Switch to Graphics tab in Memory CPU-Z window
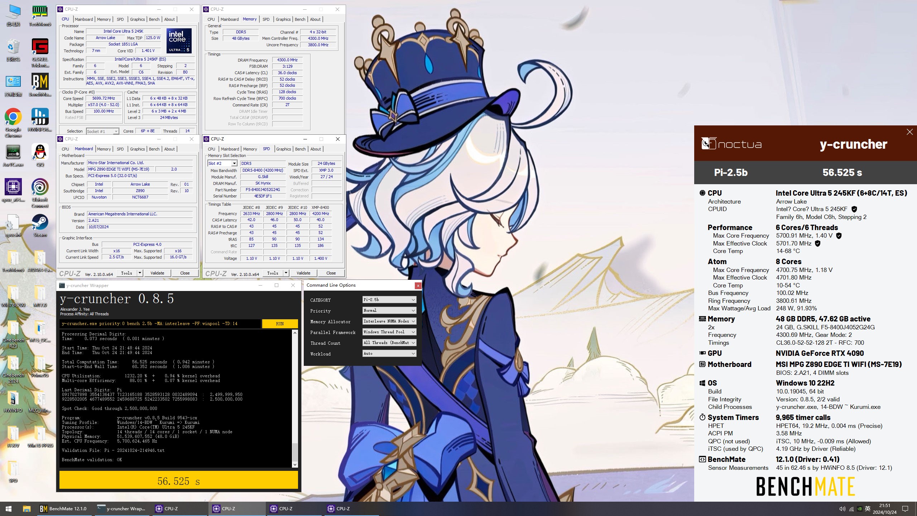Viewport: 917px width, 516px height. tap(283, 19)
